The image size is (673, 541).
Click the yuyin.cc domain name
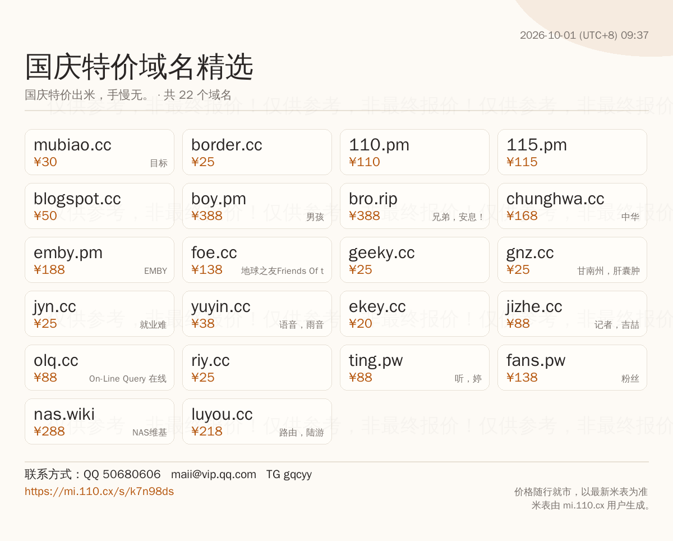tap(221, 306)
